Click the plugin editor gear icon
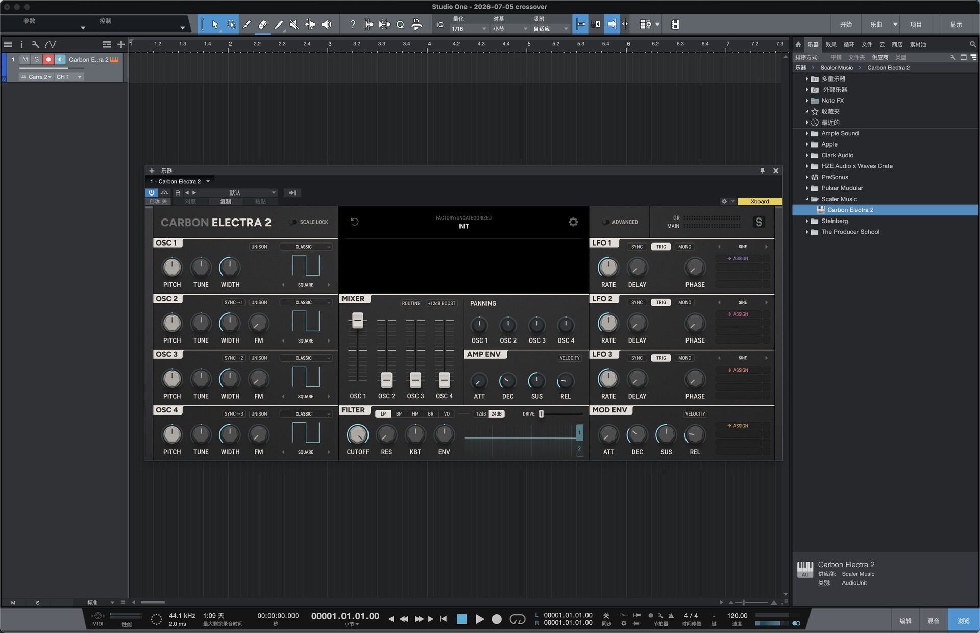Screen dimensions: 980x633 (x=724, y=201)
